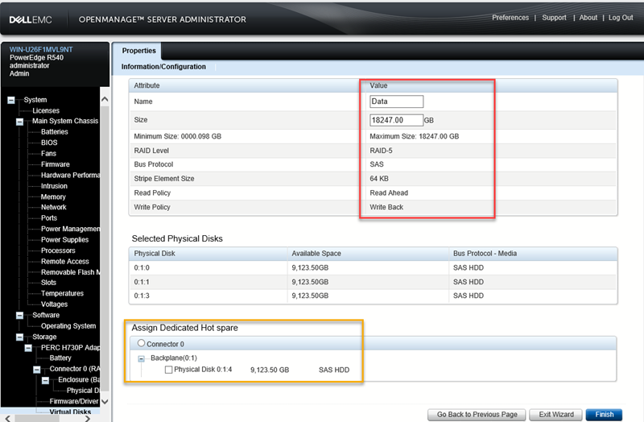
Task: Click the Log Out link
Action: [621, 18]
